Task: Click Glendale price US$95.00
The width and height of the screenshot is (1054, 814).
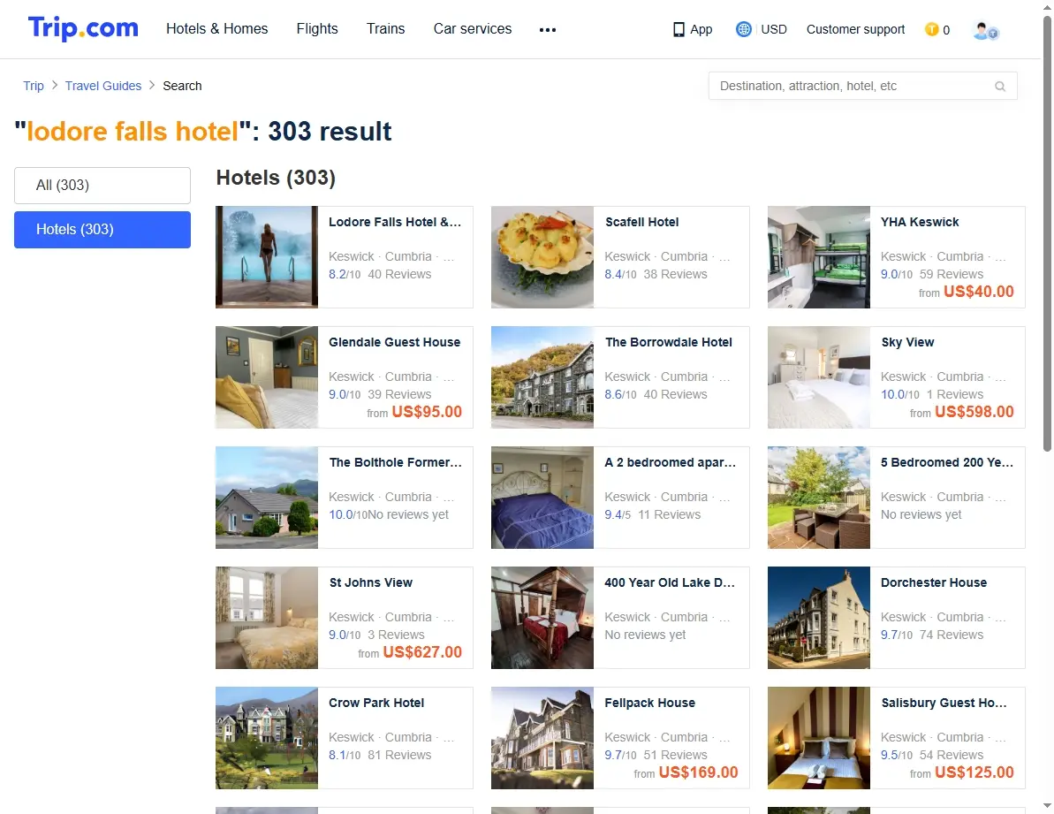Action: 427,412
